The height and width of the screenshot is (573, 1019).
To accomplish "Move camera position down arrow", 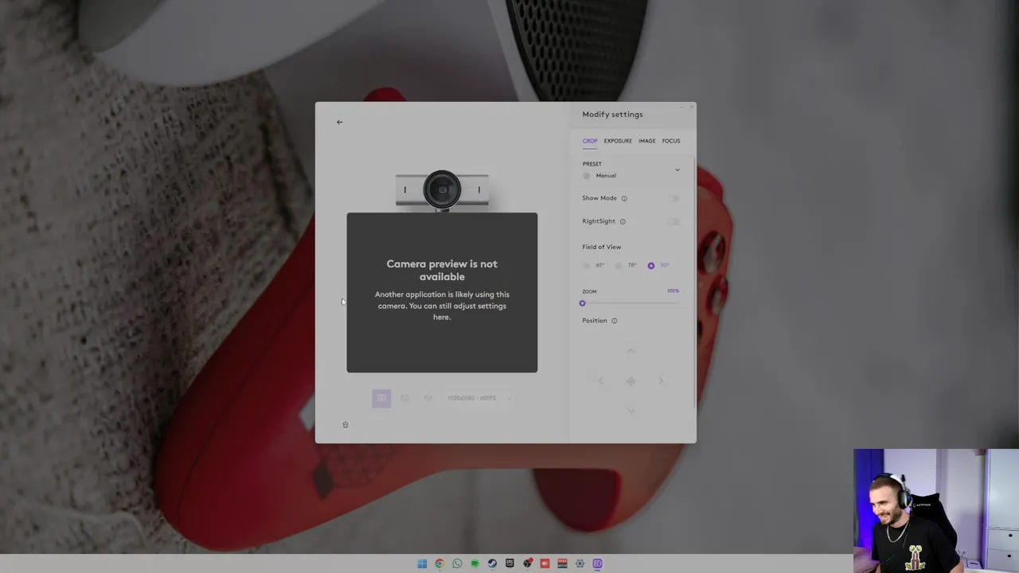I will (x=631, y=411).
